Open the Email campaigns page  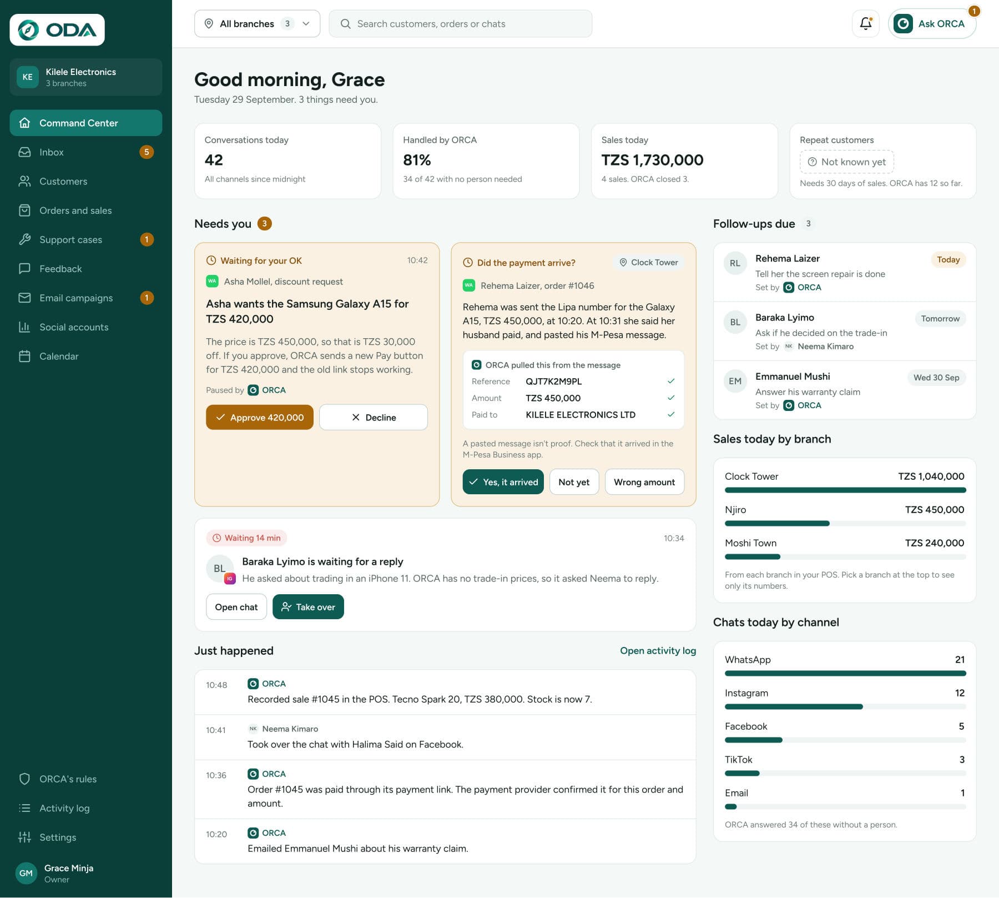click(x=86, y=298)
